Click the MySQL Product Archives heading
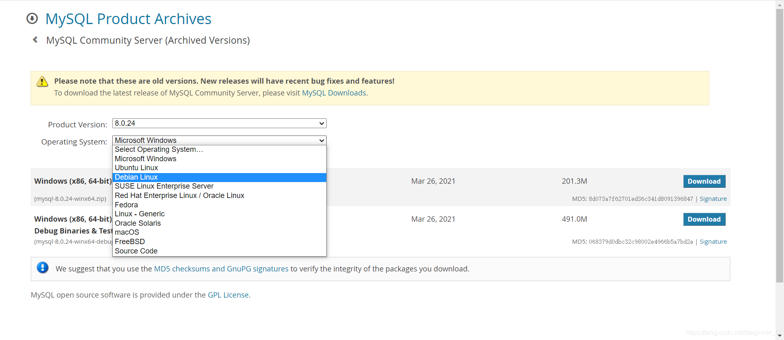 coord(128,19)
